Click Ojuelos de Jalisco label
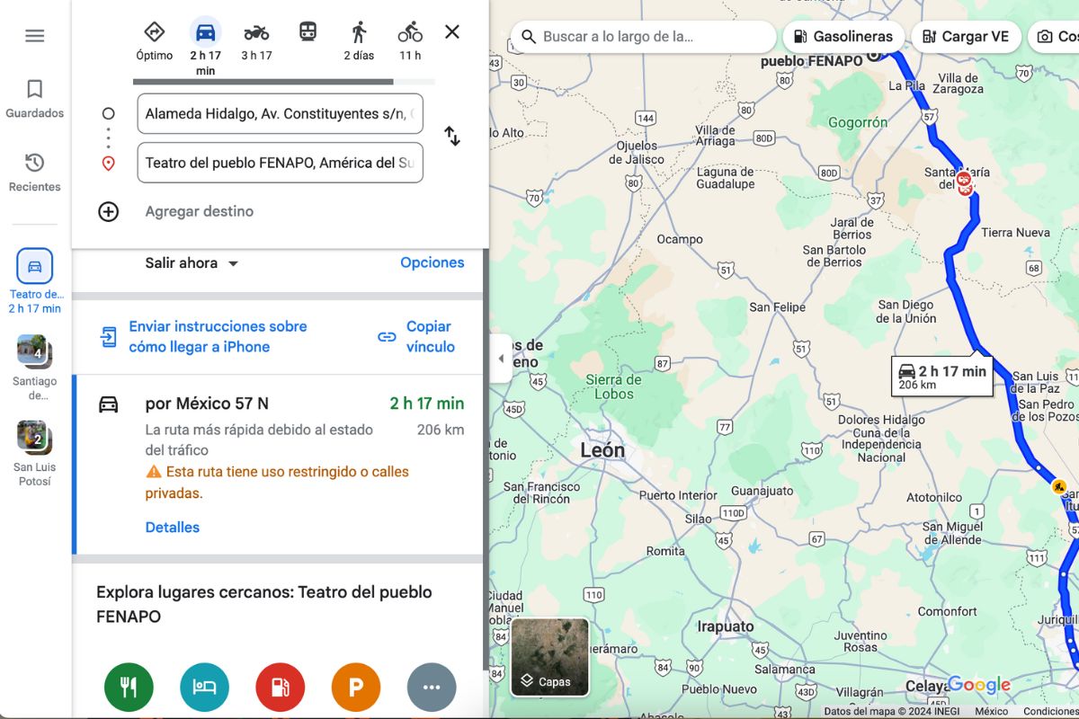 (x=638, y=153)
